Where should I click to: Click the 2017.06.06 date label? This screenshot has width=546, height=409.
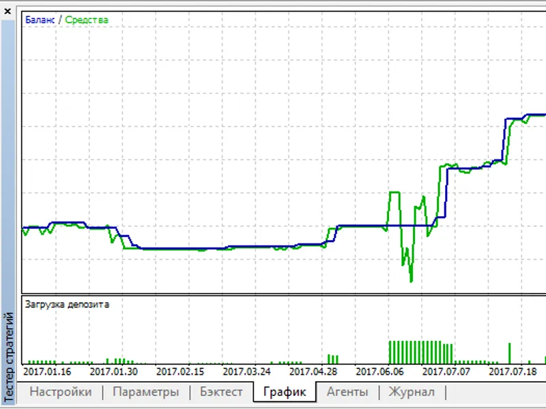coord(379,372)
